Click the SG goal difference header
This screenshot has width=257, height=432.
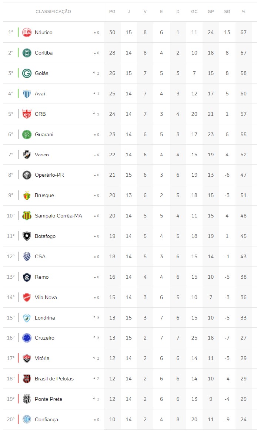(x=227, y=12)
